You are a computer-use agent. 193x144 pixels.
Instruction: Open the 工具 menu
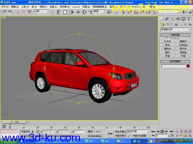25,7
